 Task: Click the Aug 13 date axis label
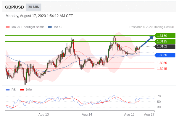click(43, 114)
